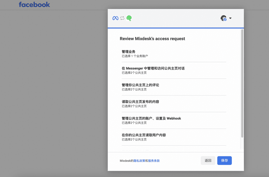Open the 服务条款 terms of service link
Screen dimensions: 269x177
pos(154,161)
